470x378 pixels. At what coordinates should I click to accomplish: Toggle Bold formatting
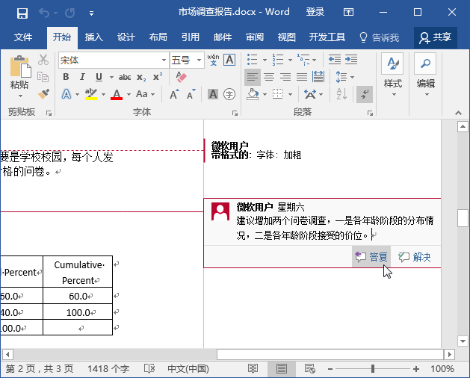66,77
